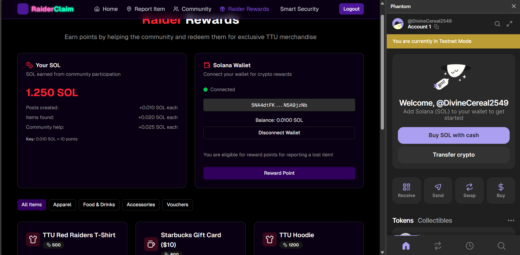The image size is (520, 255).
Task: Click the RaiderClaim brand name
Action: [53, 9]
